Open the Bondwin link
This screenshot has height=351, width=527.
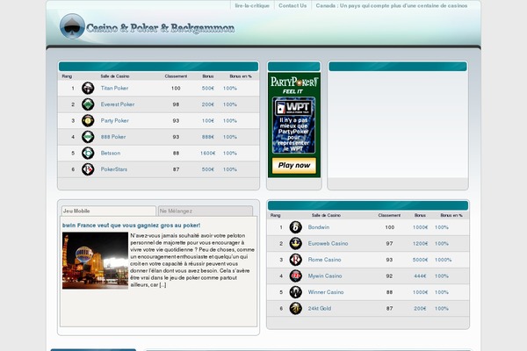point(319,227)
